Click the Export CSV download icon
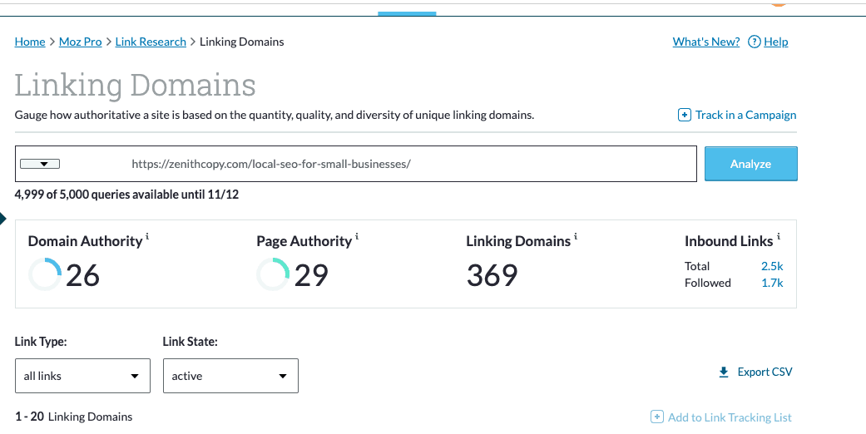 (724, 372)
